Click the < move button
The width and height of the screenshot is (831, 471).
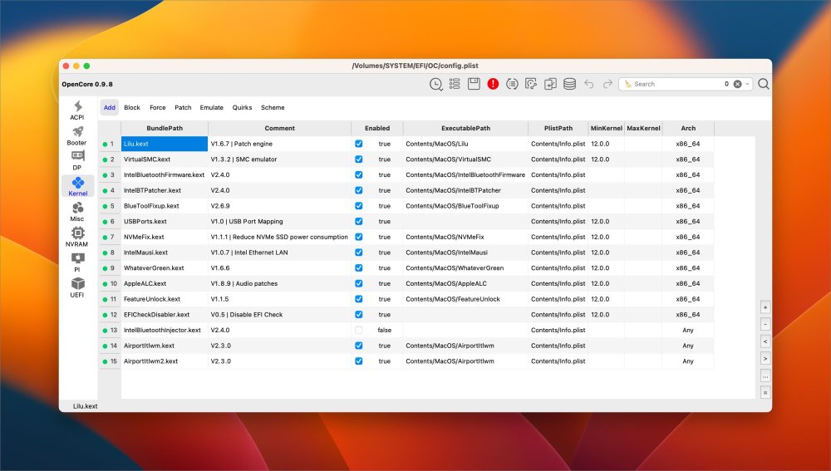(765, 341)
